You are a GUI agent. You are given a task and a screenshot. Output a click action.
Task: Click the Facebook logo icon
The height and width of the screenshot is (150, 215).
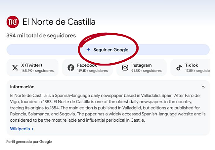[71, 68]
